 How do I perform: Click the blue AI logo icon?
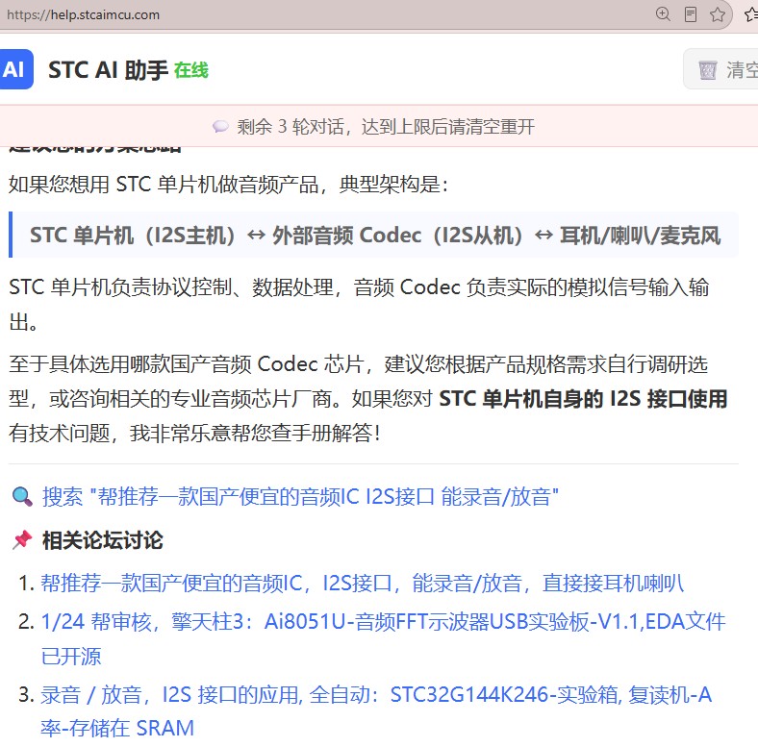click(16, 69)
